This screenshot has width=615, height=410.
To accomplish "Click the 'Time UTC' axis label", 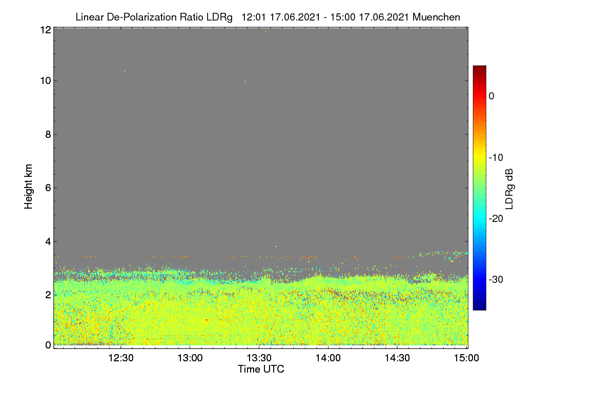I will click(x=261, y=369).
